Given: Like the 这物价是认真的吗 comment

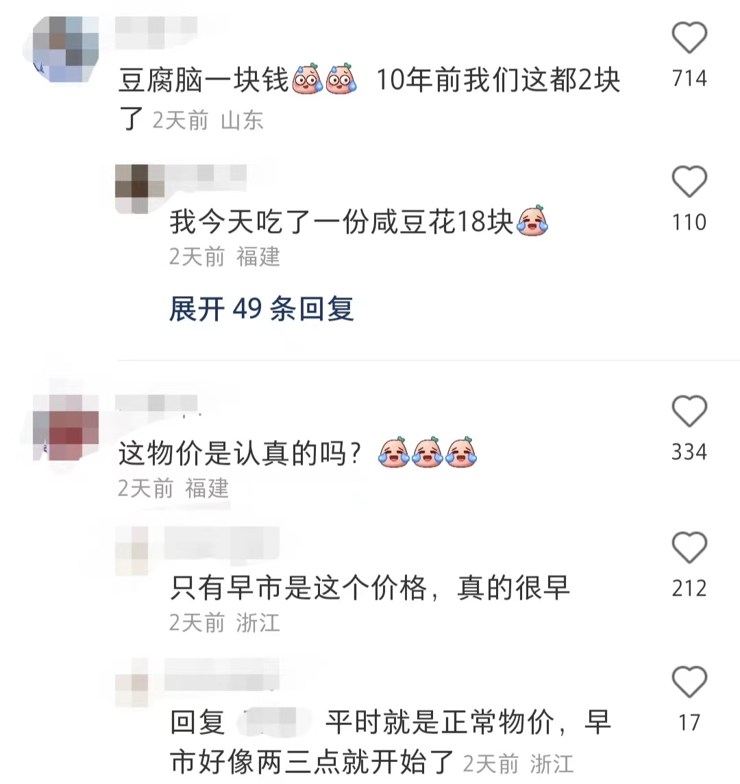Looking at the screenshot, I should (689, 411).
